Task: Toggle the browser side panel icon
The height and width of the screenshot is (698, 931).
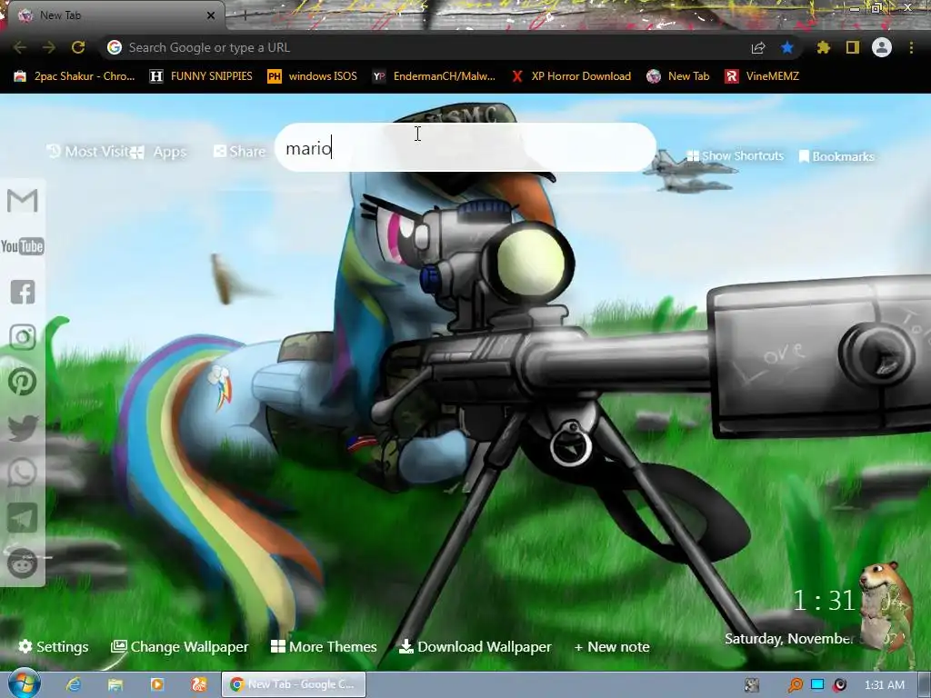Action: coord(853,47)
